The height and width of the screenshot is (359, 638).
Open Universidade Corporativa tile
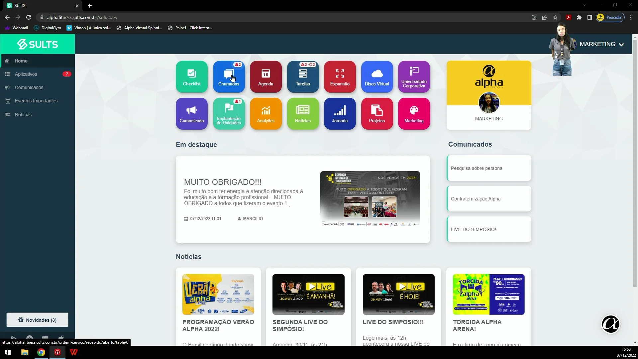coord(414,77)
